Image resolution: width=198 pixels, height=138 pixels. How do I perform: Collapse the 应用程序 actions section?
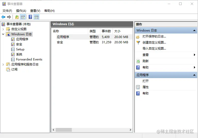coord(194,75)
